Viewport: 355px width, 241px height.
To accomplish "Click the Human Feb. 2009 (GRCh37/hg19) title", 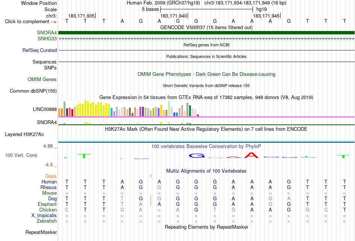I will coord(163,3).
